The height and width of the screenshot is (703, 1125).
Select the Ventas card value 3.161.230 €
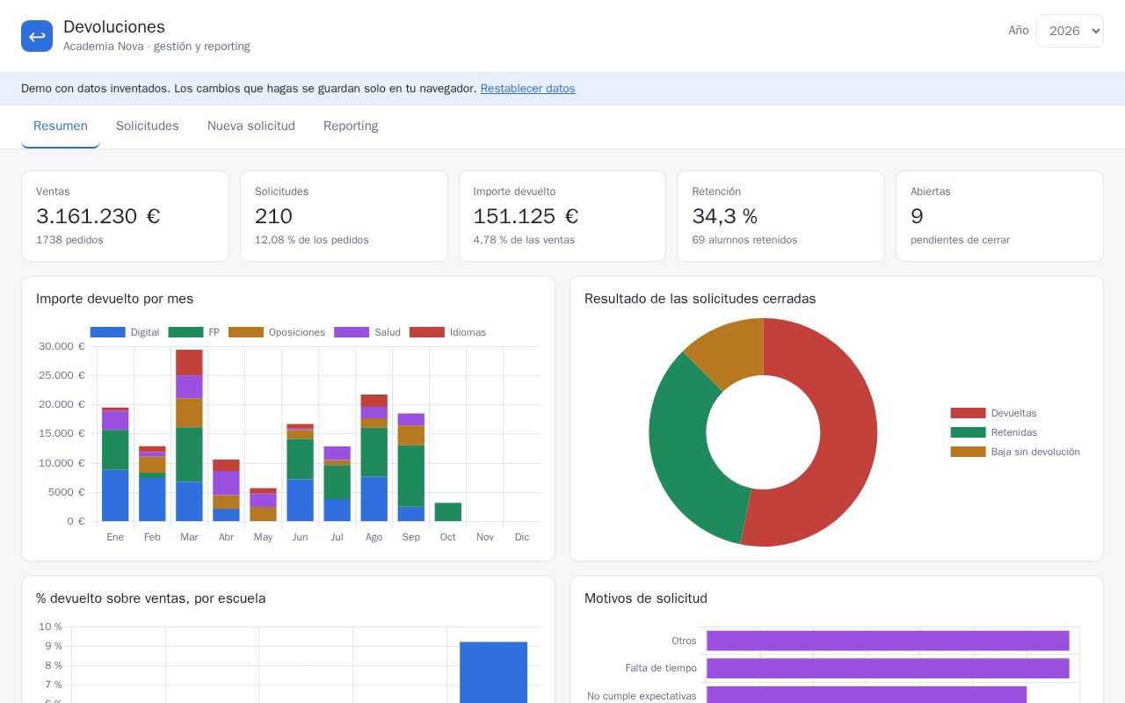[x=98, y=216]
